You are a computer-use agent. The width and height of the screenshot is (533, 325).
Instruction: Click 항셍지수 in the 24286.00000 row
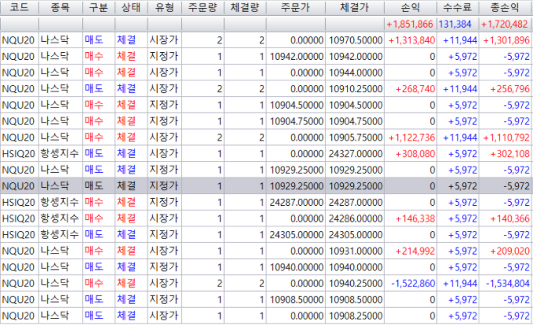(x=59, y=219)
